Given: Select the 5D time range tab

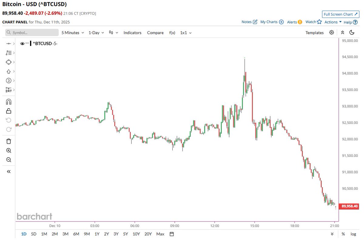Looking at the screenshot, I should [34, 234].
